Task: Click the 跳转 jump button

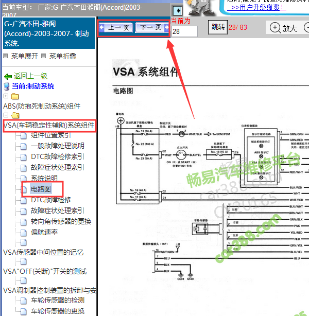Action: tap(218, 27)
